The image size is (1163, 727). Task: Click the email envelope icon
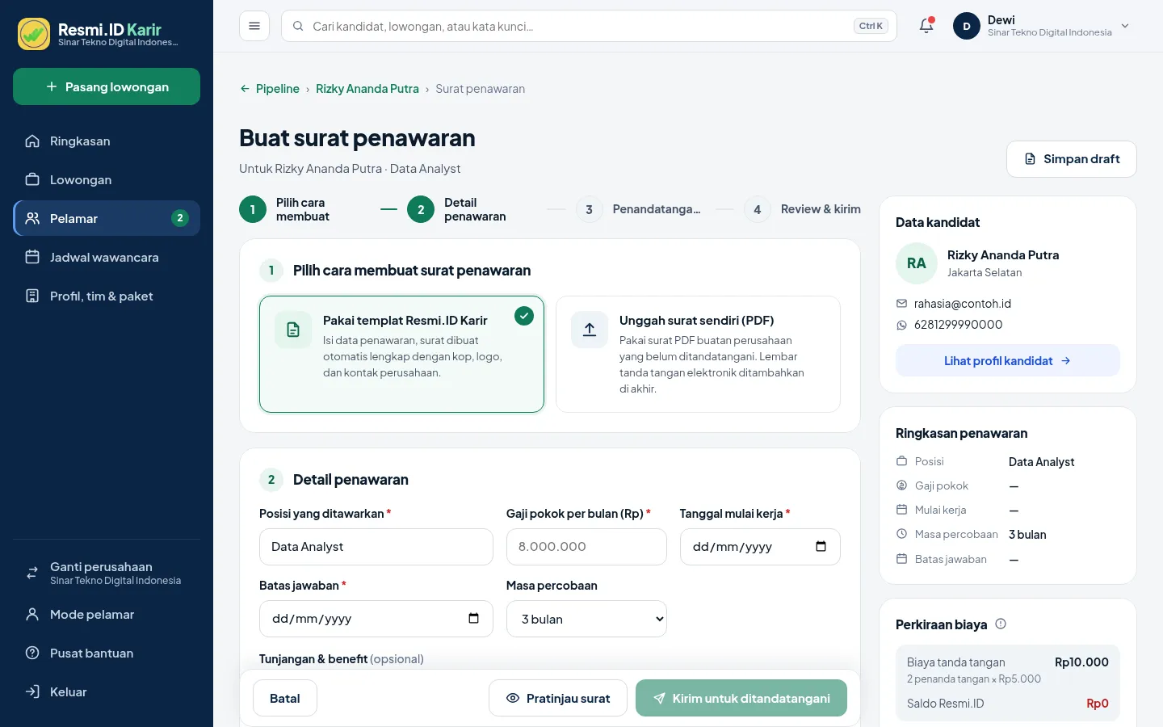[x=901, y=304]
